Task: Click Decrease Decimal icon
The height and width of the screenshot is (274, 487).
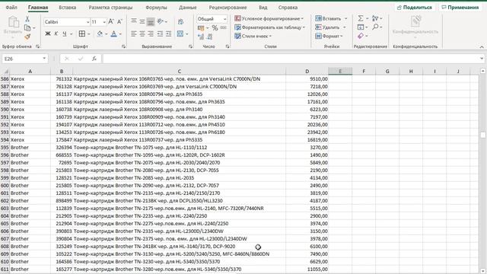Action: pyautogui.click(x=210, y=37)
